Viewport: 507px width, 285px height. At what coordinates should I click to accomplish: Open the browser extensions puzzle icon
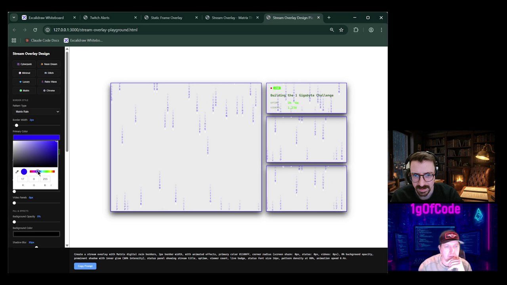pyautogui.click(x=356, y=30)
